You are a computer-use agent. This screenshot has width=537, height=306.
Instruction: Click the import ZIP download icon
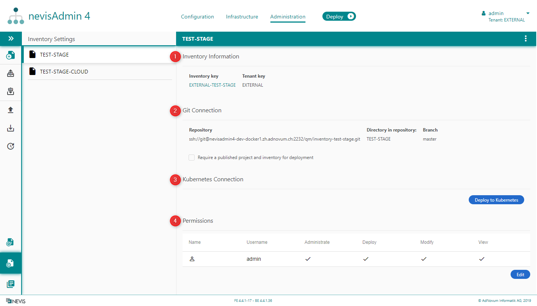click(x=11, y=91)
